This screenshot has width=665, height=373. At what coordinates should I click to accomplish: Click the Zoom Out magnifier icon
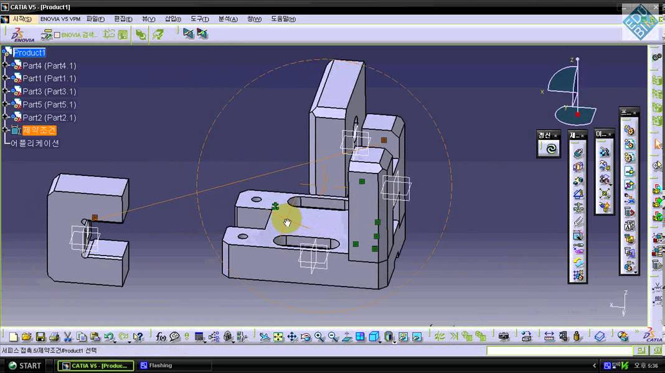pos(333,336)
